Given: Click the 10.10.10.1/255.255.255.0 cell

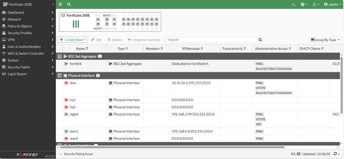Looking at the screenshot, I should 191,83.
